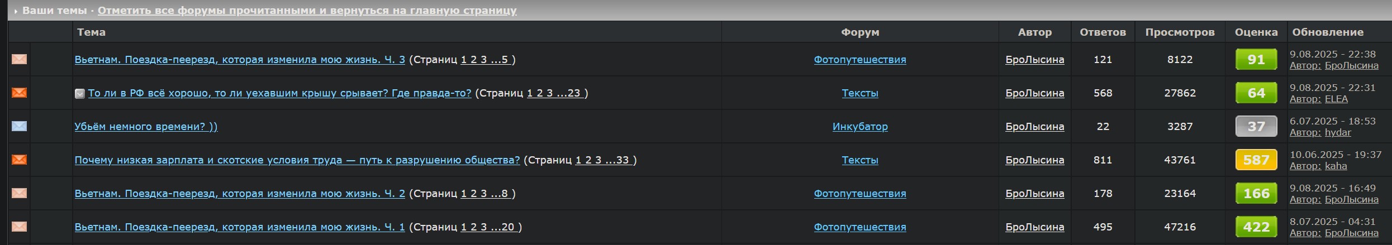Click orange envelope icon beside РФ thread
Image resolution: width=1392 pixels, height=245 pixels.
pyautogui.click(x=19, y=93)
